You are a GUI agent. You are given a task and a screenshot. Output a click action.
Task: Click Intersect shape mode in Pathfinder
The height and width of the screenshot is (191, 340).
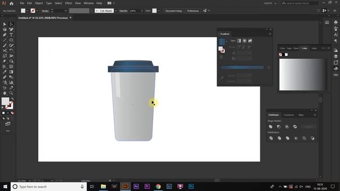click(287, 127)
